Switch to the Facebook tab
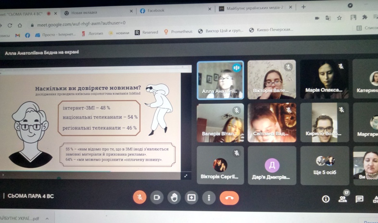The width and height of the screenshot is (378, 223). [171, 11]
